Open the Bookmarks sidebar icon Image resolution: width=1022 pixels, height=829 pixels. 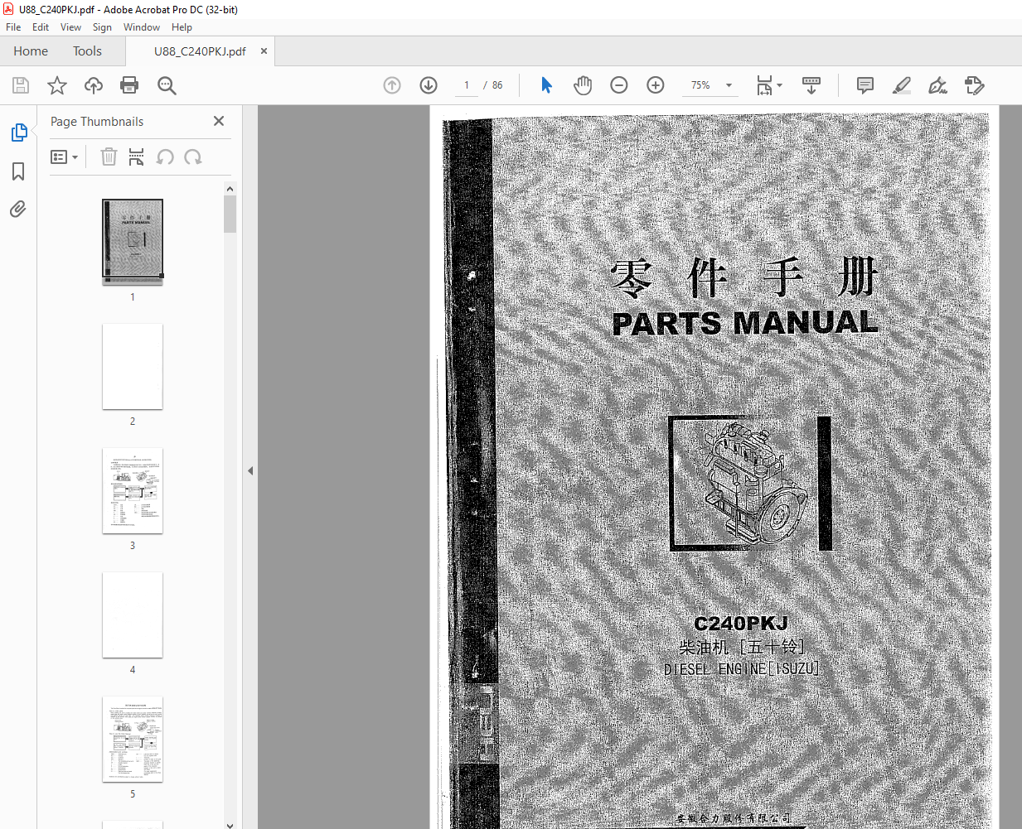click(18, 171)
